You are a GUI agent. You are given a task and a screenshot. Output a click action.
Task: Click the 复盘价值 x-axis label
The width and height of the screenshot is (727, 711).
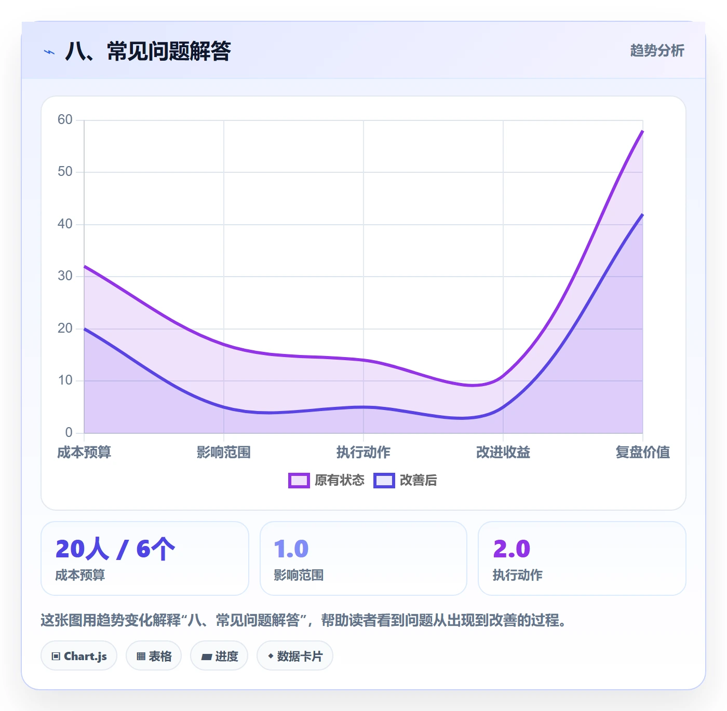tap(643, 453)
